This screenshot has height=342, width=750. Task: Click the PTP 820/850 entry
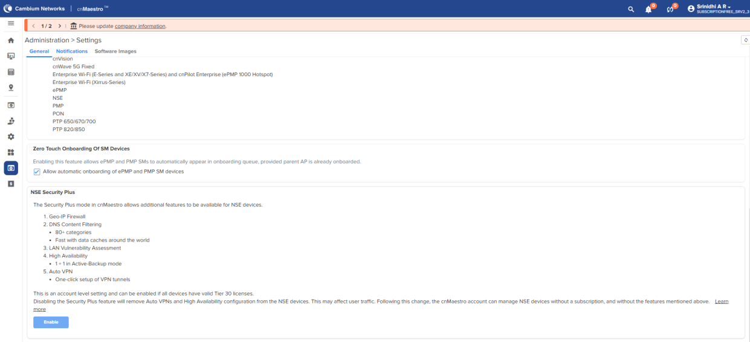coord(68,129)
